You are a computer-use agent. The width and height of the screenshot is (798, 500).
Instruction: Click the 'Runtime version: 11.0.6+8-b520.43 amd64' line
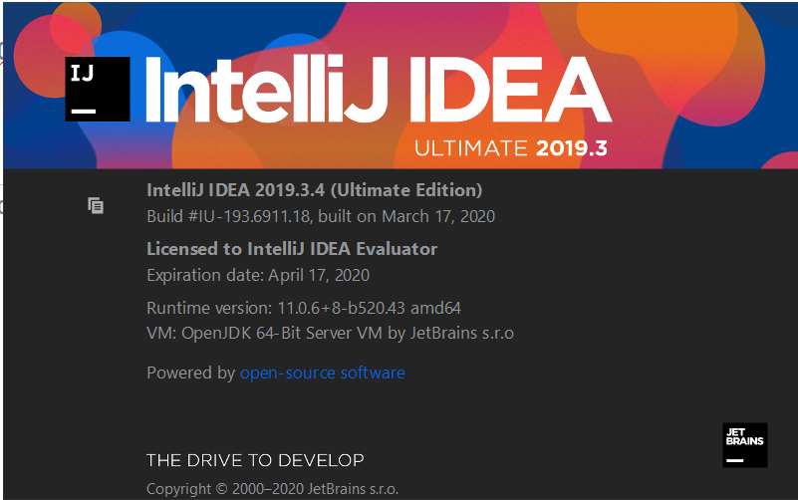pyautogui.click(x=304, y=308)
